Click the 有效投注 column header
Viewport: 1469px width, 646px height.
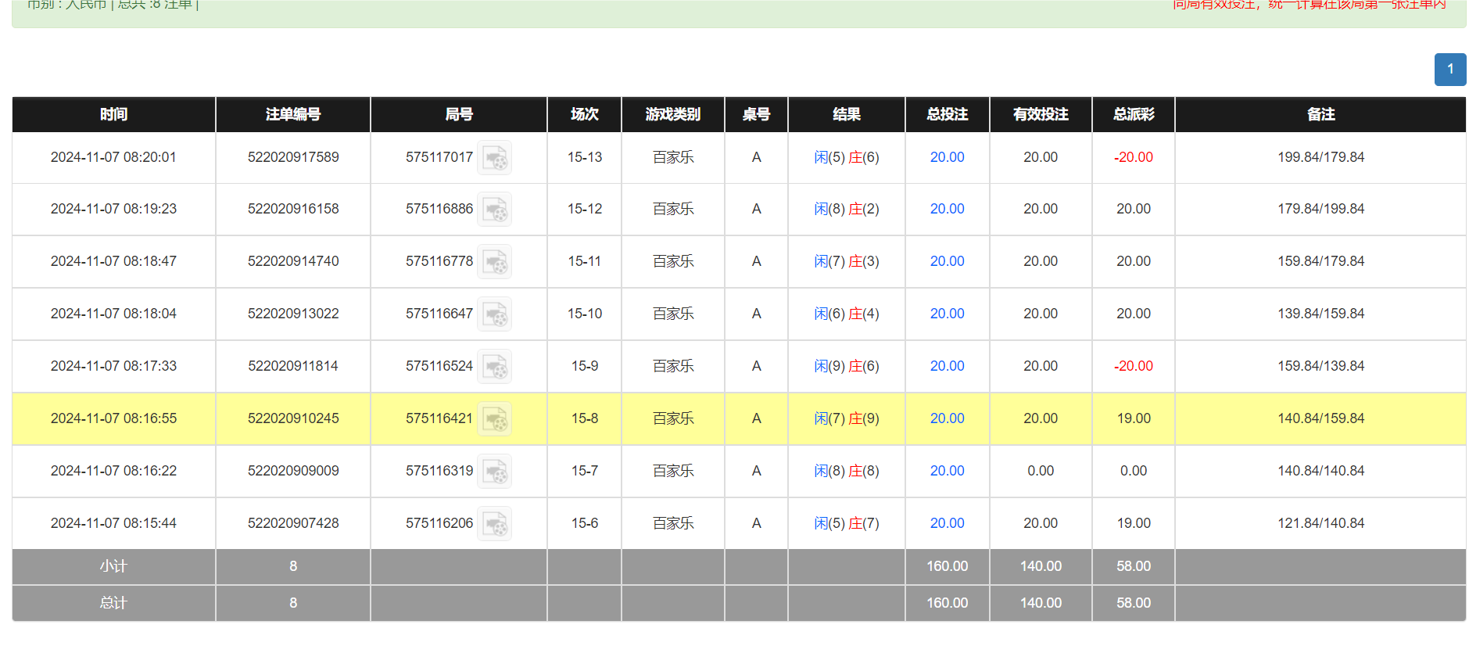click(x=1041, y=114)
